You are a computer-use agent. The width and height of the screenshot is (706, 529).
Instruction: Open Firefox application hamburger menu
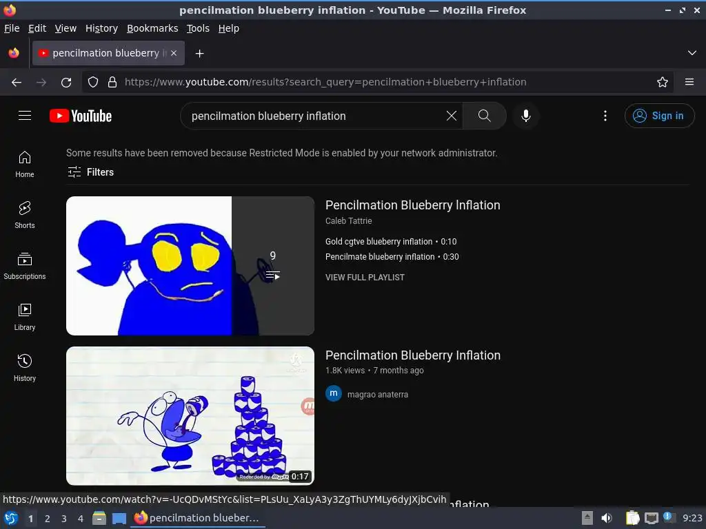click(x=689, y=83)
